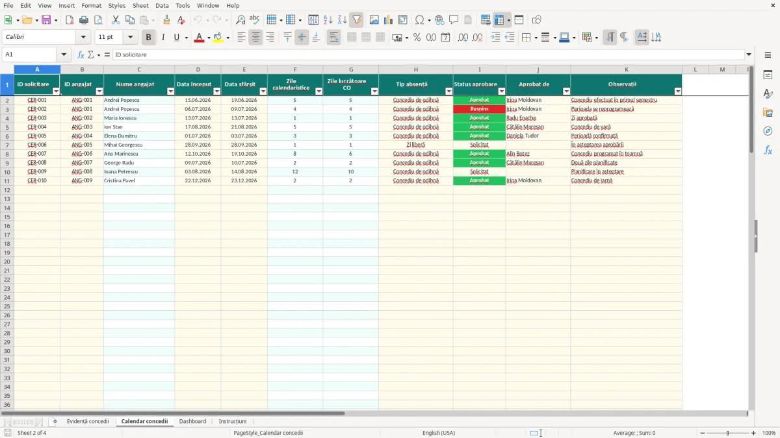
Task: Open the Font Size dropdown
Action: click(130, 38)
